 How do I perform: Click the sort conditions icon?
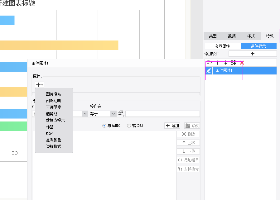coord(234,63)
